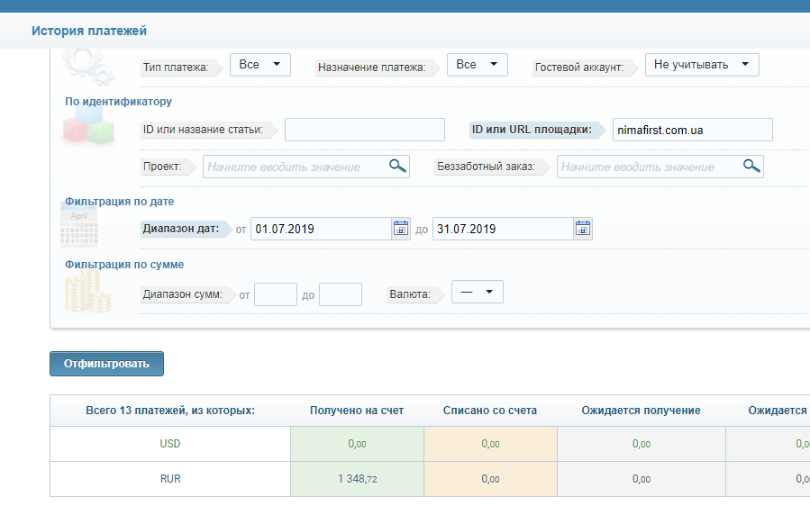Open calendar picker for start date
The image size is (810, 506).
(x=401, y=229)
